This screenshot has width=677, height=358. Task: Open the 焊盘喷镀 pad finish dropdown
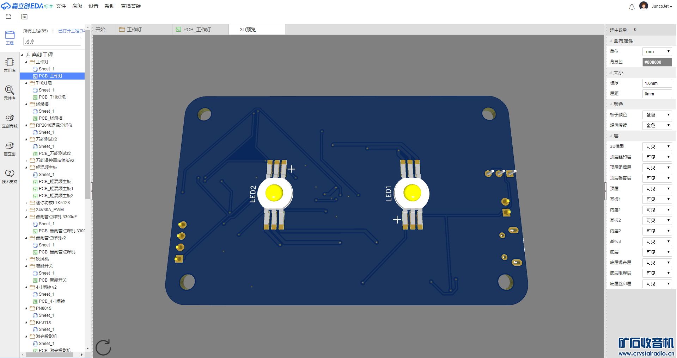[657, 125]
